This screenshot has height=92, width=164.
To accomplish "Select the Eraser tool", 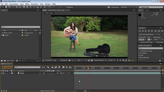I will coord(41,7).
